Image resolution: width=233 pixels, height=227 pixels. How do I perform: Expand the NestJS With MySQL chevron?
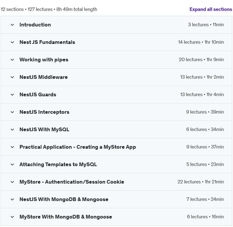click(x=12, y=129)
